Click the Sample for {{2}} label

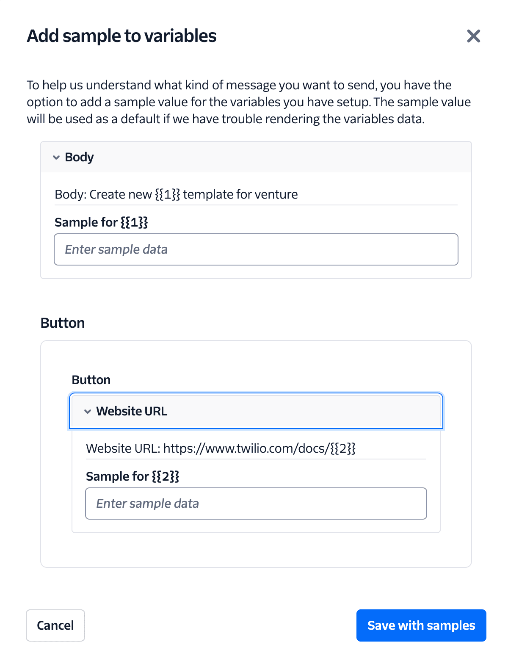click(133, 476)
